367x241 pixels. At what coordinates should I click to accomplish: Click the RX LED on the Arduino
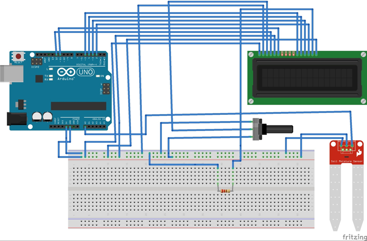[x=51, y=79]
